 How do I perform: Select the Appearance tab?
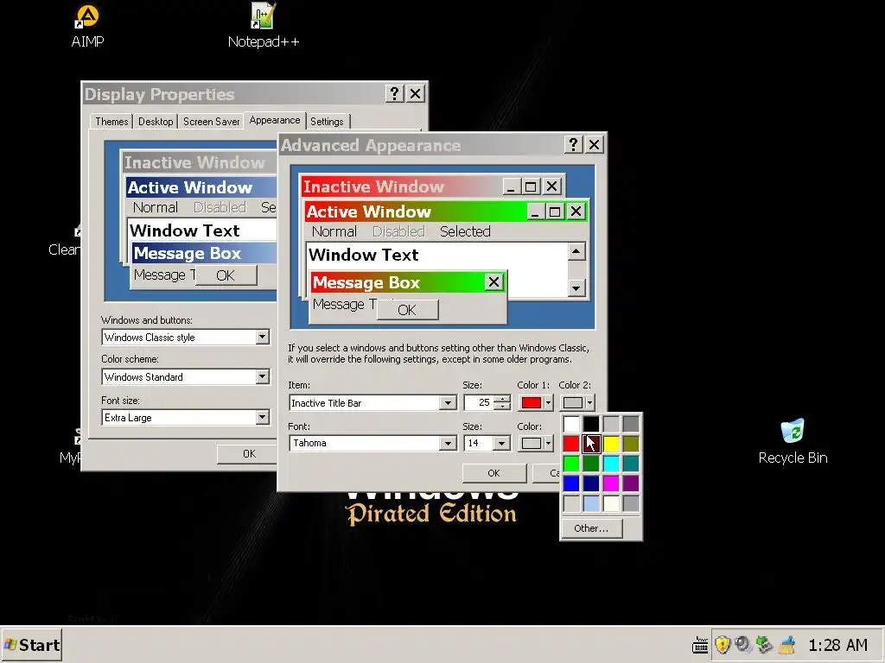(x=275, y=120)
